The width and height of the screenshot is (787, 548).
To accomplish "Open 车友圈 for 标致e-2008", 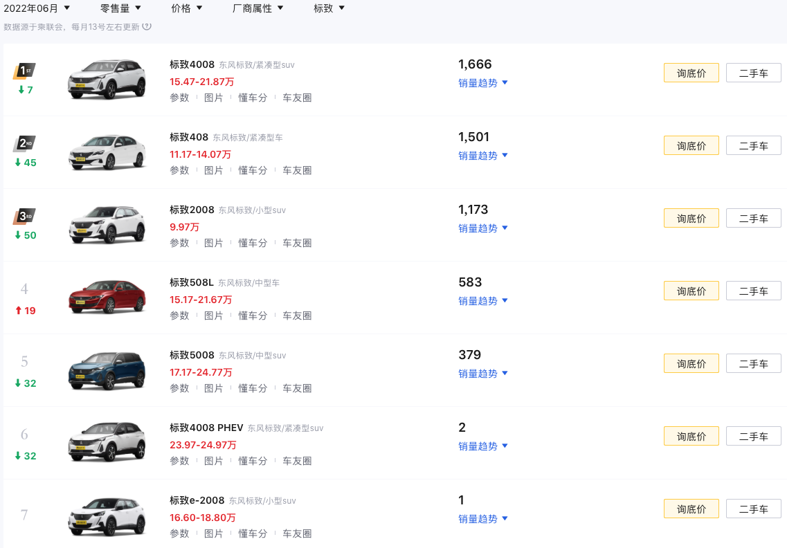I will click(297, 534).
